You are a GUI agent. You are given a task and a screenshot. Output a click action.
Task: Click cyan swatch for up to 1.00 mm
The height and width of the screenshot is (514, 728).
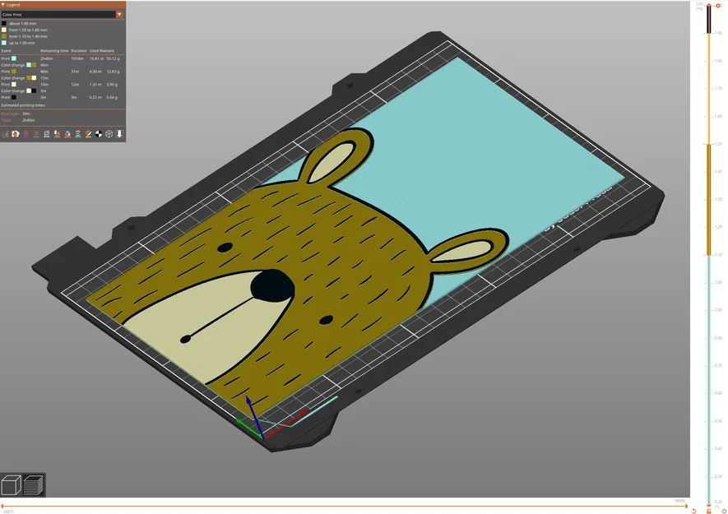pyautogui.click(x=4, y=43)
